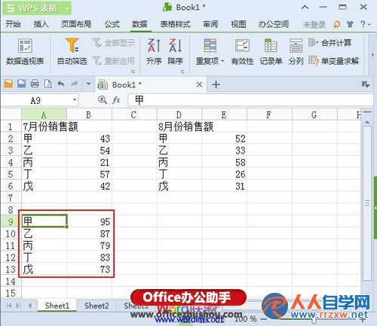The image size is (377, 326).
Task: Close the Book1 document tab
Action: tap(199, 84)
